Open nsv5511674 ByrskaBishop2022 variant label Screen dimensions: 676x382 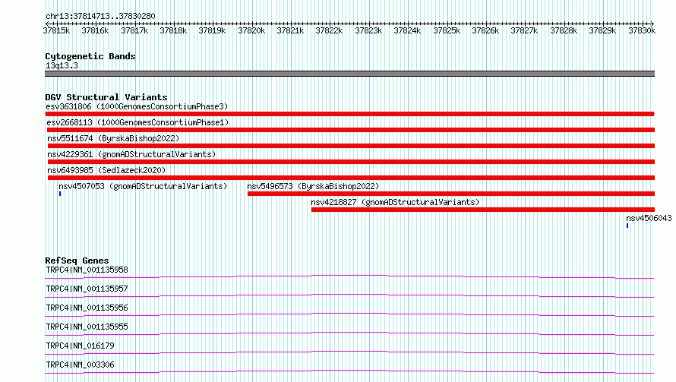pos(113,138)
